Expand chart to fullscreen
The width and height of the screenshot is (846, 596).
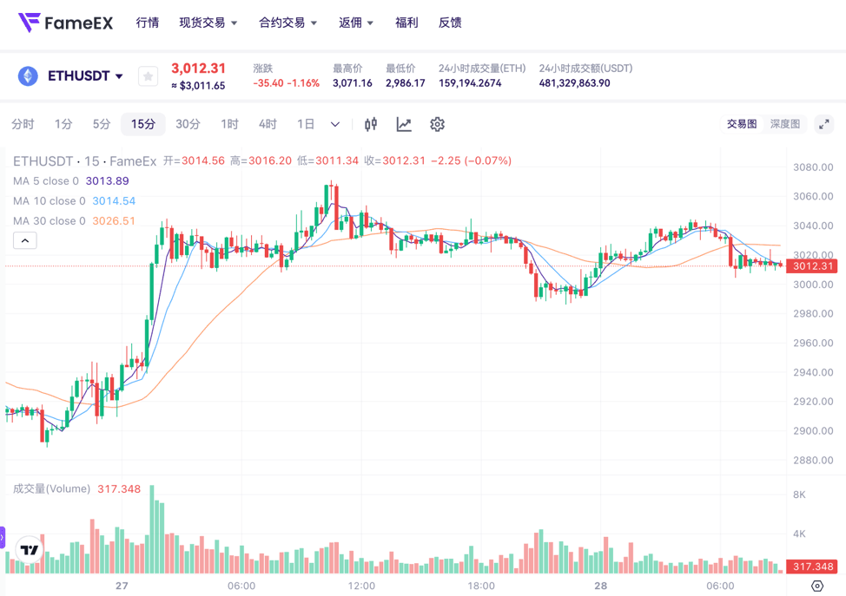[823, 124]
